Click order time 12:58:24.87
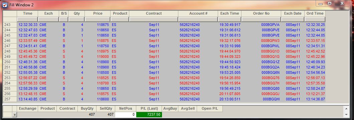The image size is (354, 120). (315, 88)
